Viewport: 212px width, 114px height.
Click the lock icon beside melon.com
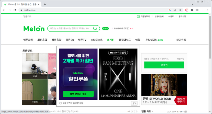21,10
